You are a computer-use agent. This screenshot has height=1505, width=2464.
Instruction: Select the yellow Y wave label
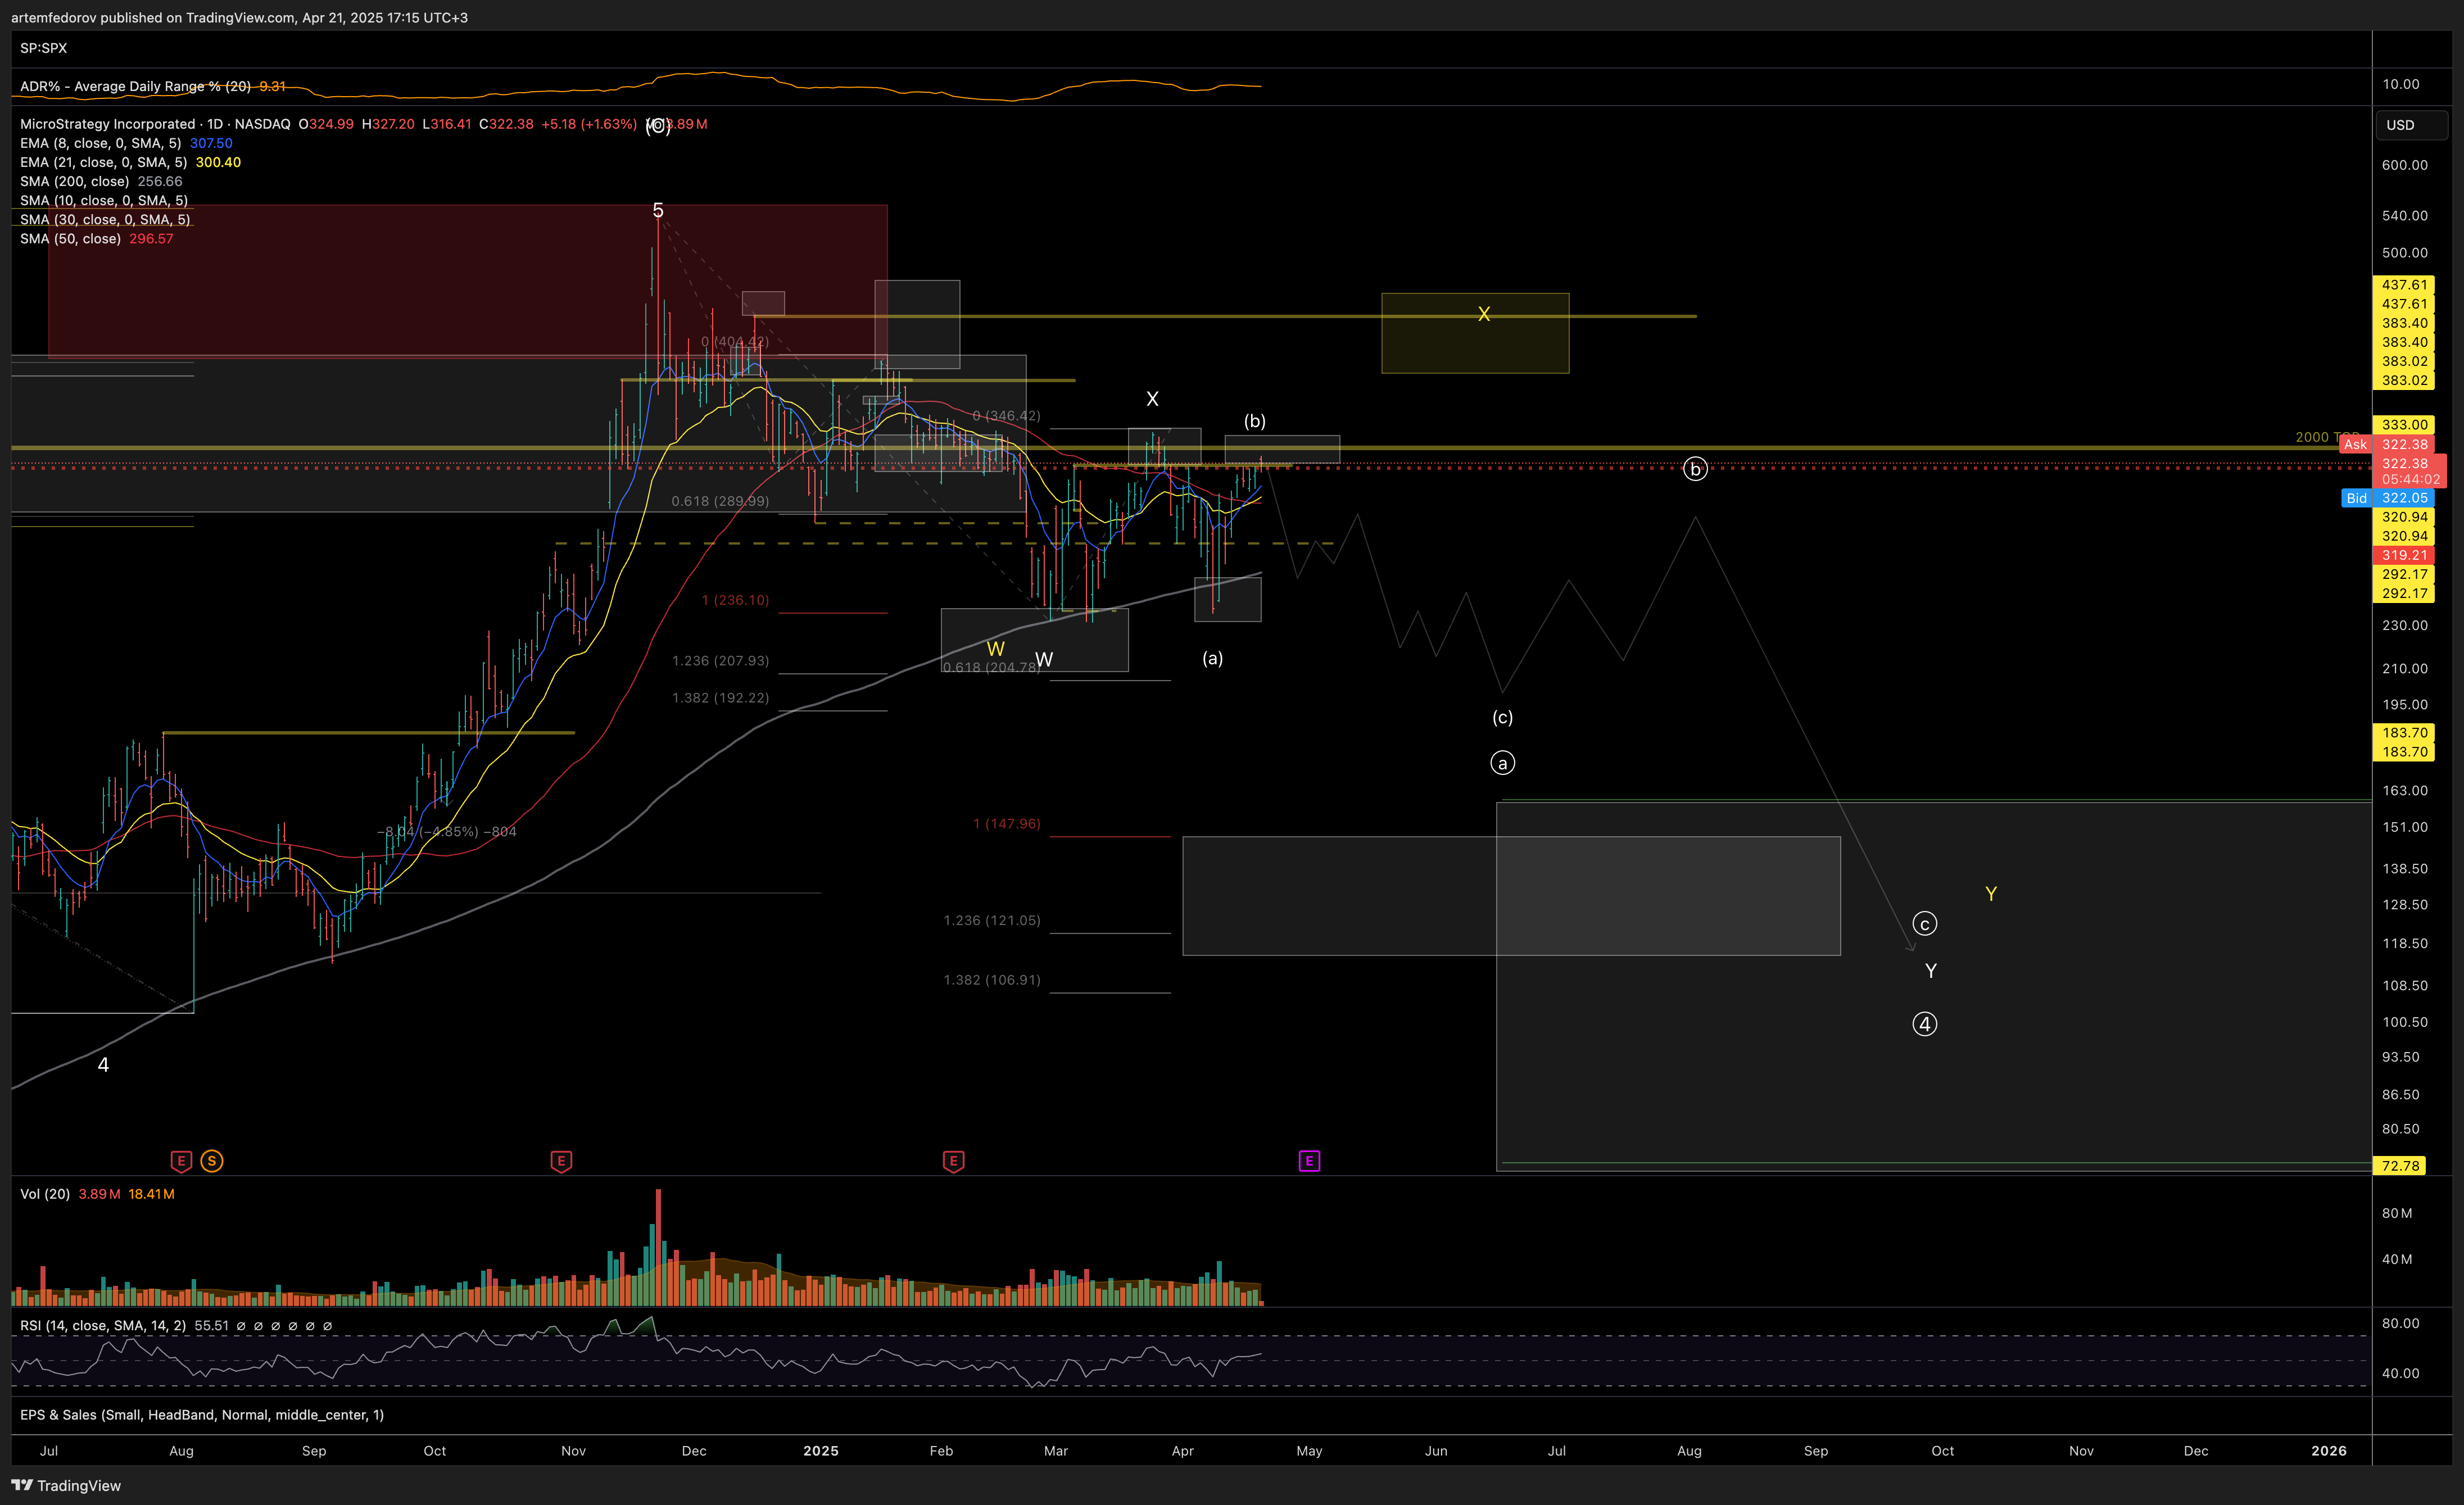[1990, 894]
